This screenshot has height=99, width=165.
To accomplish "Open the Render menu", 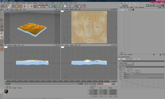I will [x=61, y=3].
